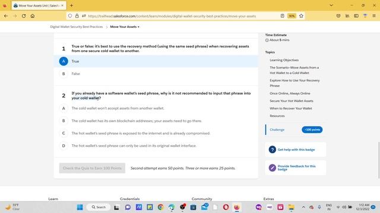Go to When to Recover Your Wallet
Viewport: 380px width, 213px height.
point(291,108)
